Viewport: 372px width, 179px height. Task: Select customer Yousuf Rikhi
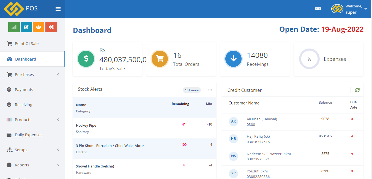click(x=257, y=171)
